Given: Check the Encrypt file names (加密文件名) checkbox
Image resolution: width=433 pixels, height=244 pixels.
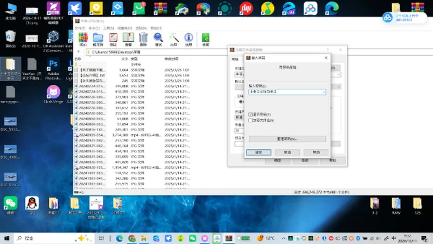Looking at the screenshot, I should 250,120.
